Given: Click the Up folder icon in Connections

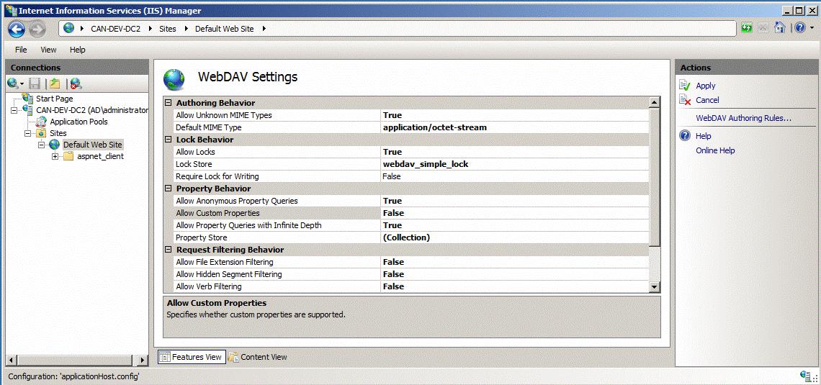Looking at the screenshot, I should pos(55,83).
